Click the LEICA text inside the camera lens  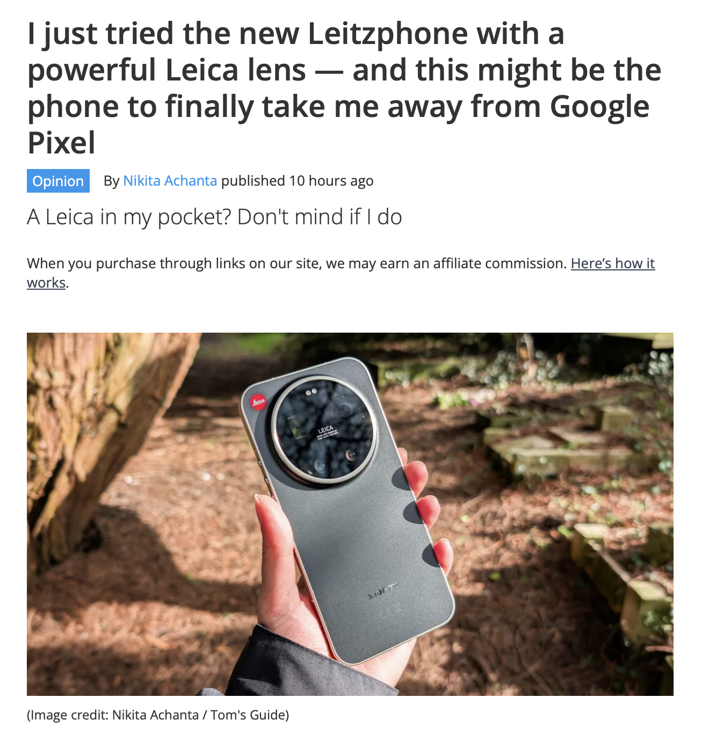point(325,429)
